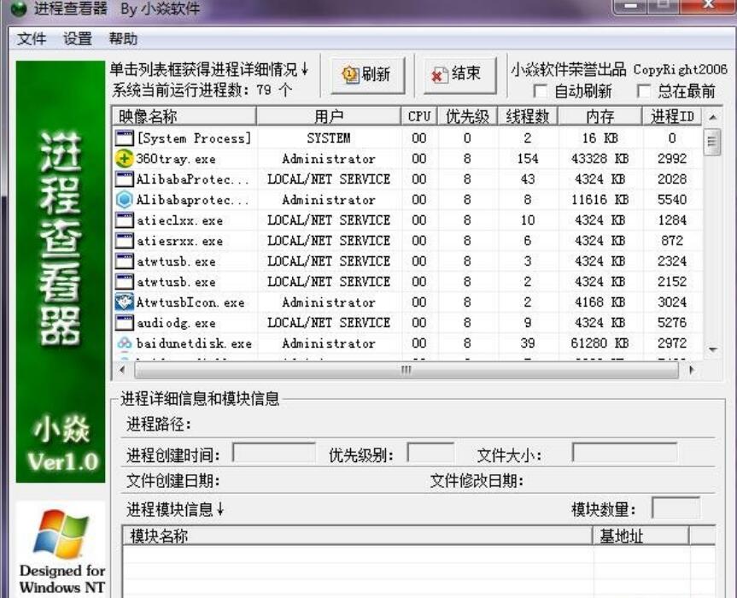Minimize the 进程查看器 window

pos(631,6)
